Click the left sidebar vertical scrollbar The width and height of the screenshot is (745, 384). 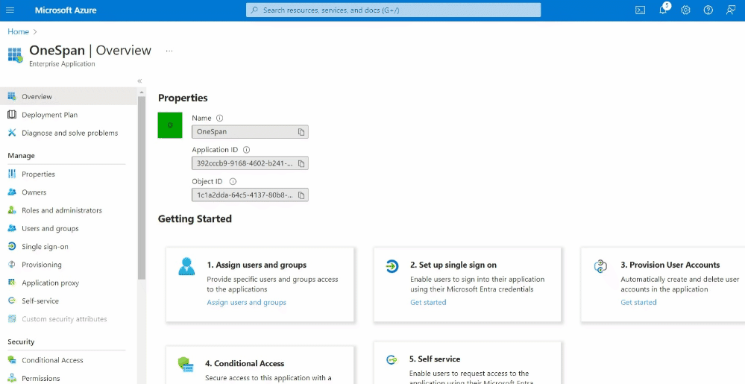coord(141,187)
